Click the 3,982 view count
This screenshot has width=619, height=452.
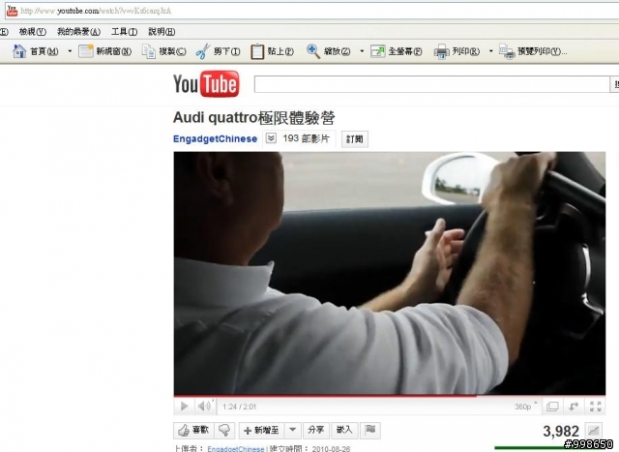tap(561, 431)
